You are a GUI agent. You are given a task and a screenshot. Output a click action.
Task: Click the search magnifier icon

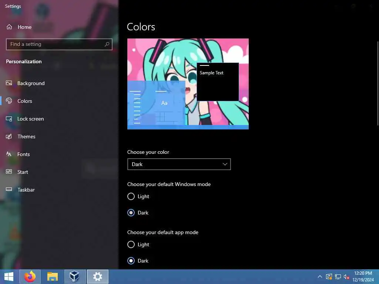pyautogui.click(x=107, y=44)
